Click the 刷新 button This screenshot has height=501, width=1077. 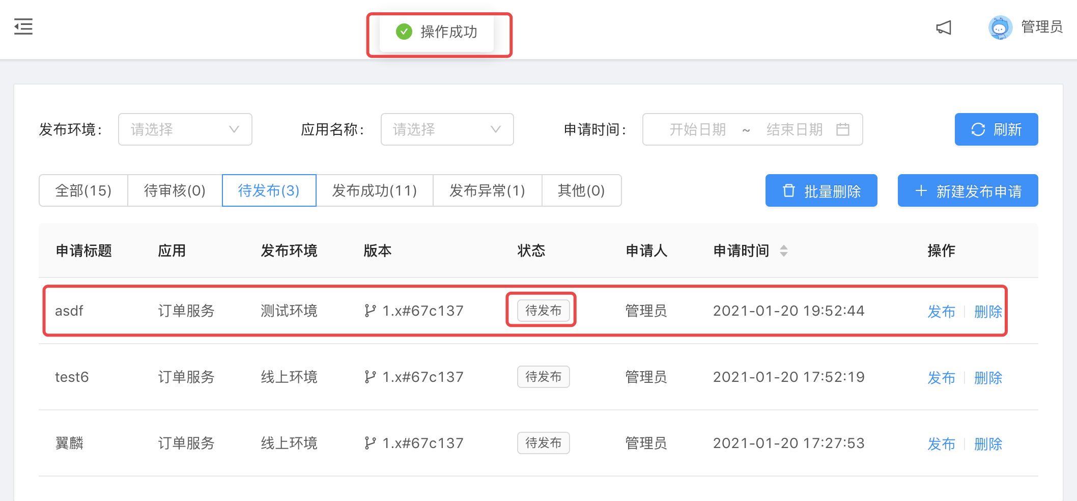(x=996, y=129)
